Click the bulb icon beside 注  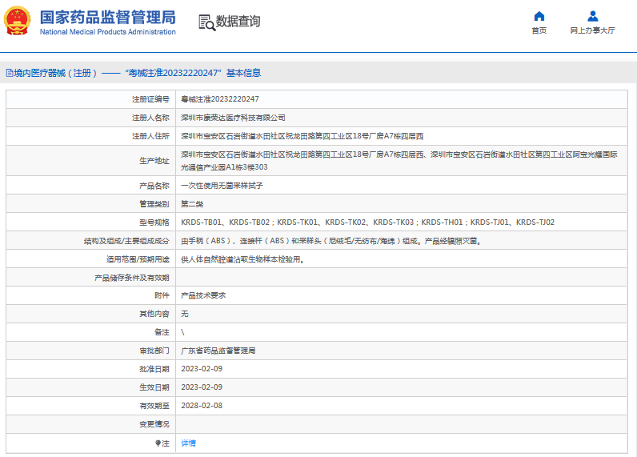click(x=158, y=443)
